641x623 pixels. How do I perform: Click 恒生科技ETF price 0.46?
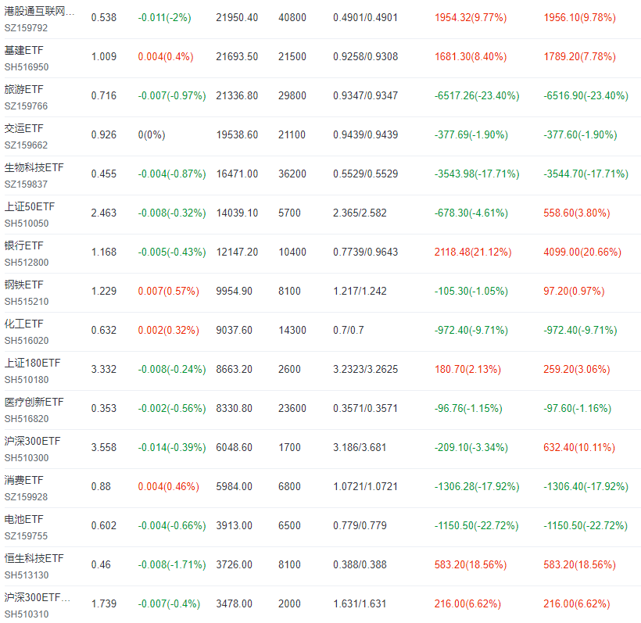(x=101, y=564)
